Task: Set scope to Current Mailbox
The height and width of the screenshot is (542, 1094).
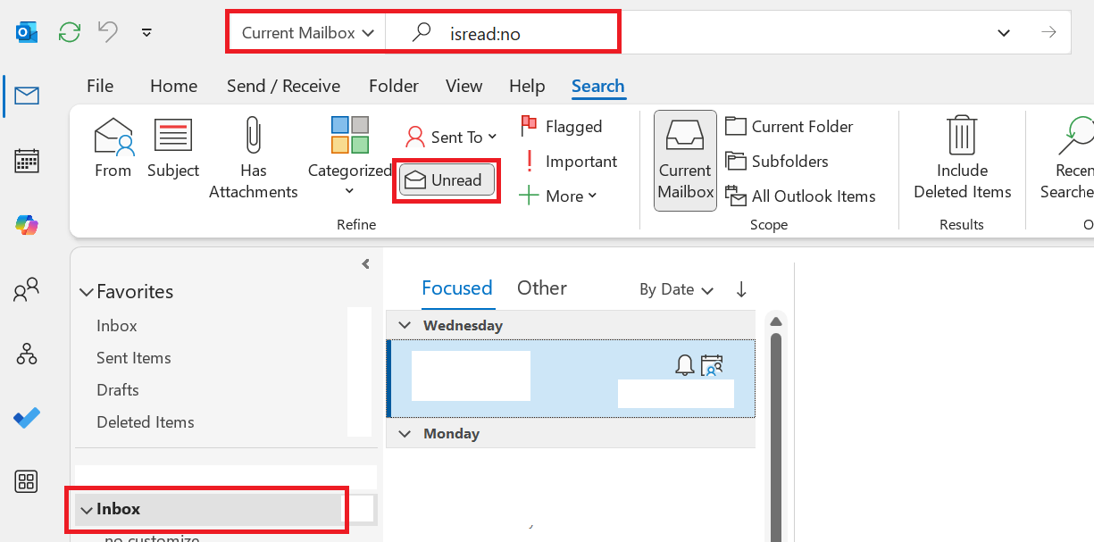Action: [685, 161]
